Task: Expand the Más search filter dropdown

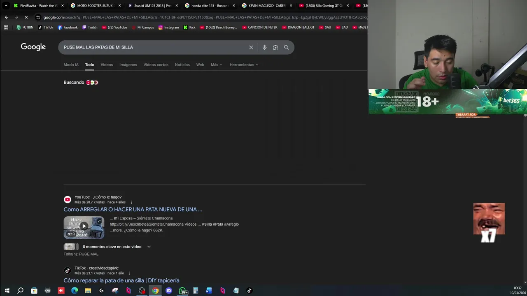Action: pyautogui.click(x=216, y=65)
